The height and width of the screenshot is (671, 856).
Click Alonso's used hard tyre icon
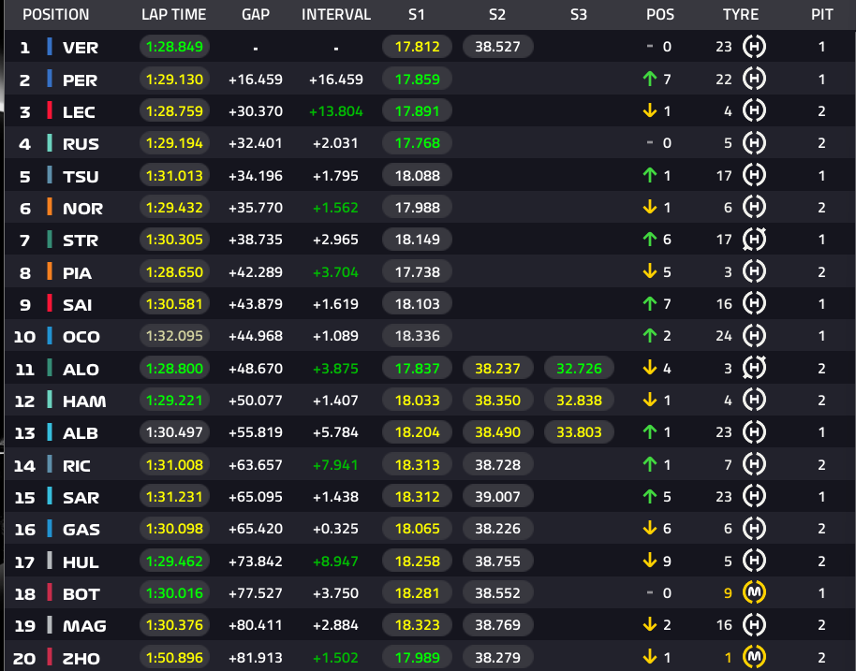pos(754,368)
